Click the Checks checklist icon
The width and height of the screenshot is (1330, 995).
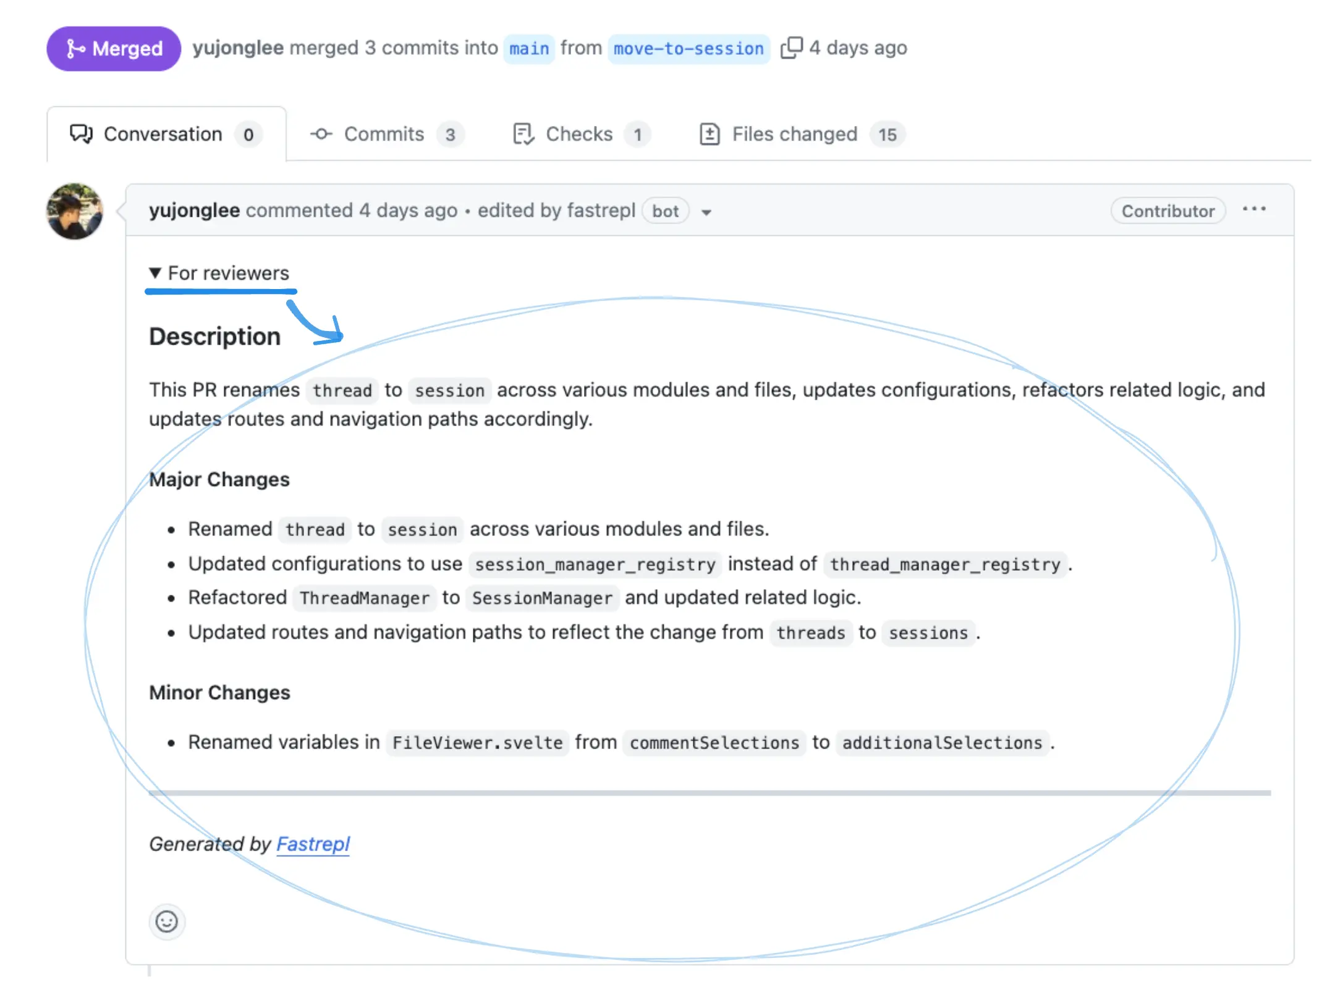tap(523, 133)
